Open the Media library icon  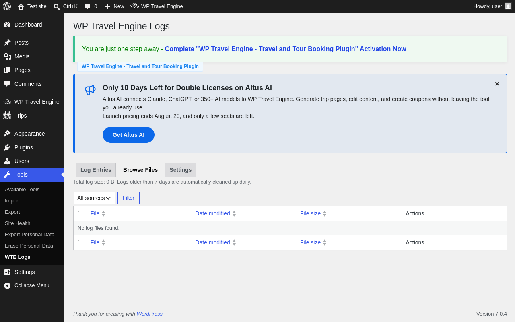tap(7, 56)
